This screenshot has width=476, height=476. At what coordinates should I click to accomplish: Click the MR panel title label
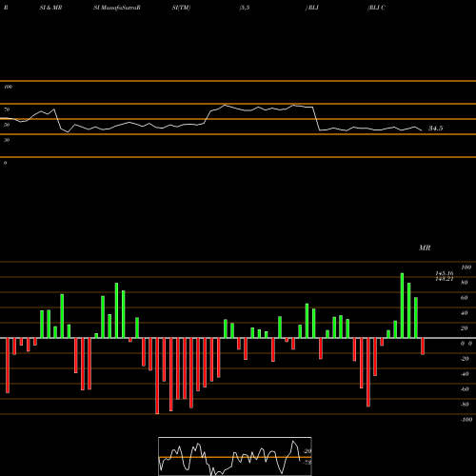(425, 248)
